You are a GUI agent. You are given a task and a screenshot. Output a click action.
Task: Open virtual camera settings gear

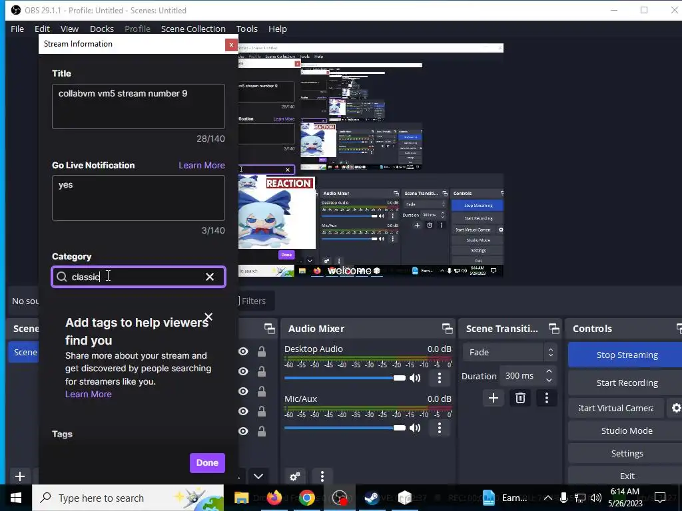(676, 408)
